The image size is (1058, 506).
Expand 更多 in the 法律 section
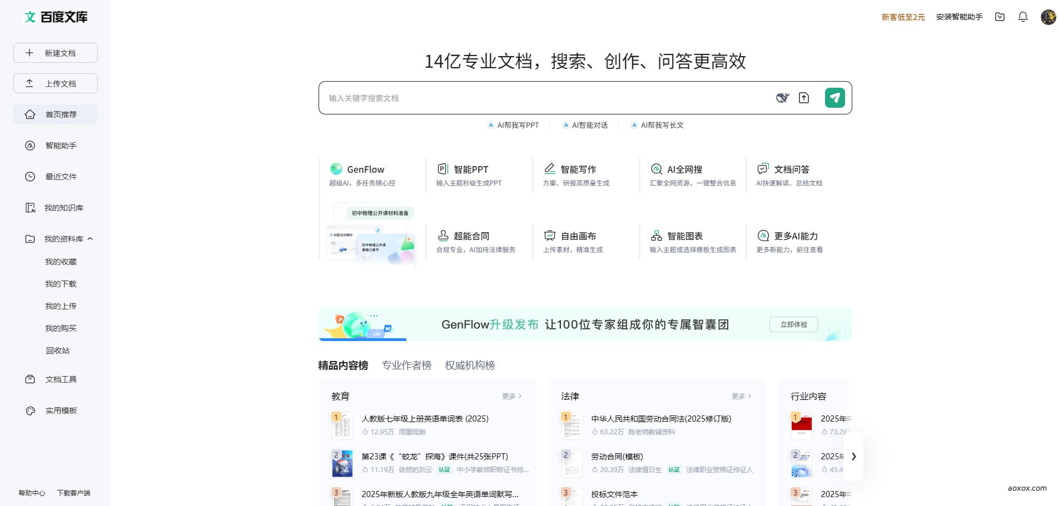coord(741,396)
